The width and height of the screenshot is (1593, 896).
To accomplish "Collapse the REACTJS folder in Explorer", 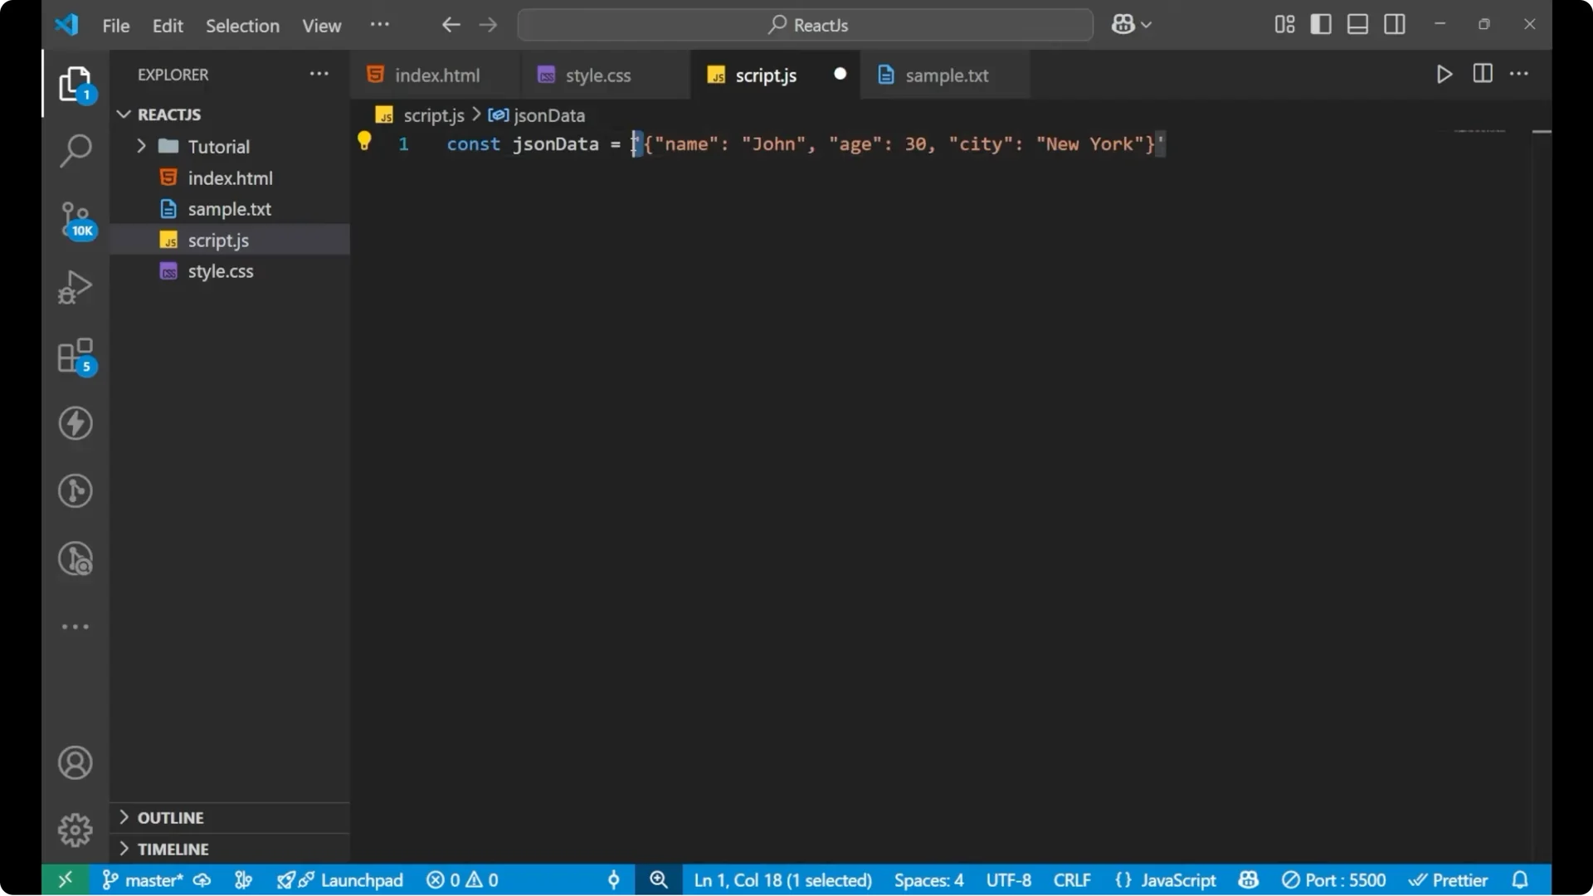I will point(124,114).
